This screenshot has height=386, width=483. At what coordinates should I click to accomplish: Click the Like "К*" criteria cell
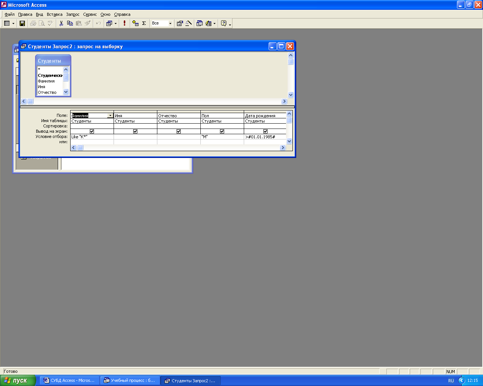click(92, 137)
